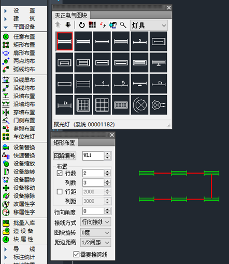Click the 回路编号 button
229x264 pixels.
click(x=65, y=155)
